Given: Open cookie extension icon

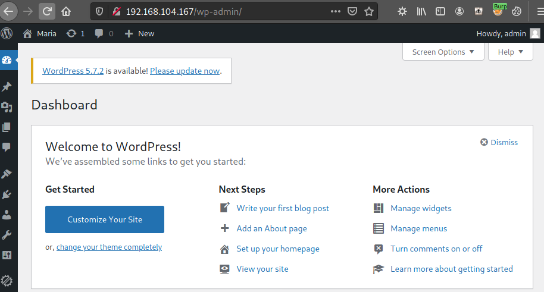Looking at the screenshot, I should pos(517,11).
